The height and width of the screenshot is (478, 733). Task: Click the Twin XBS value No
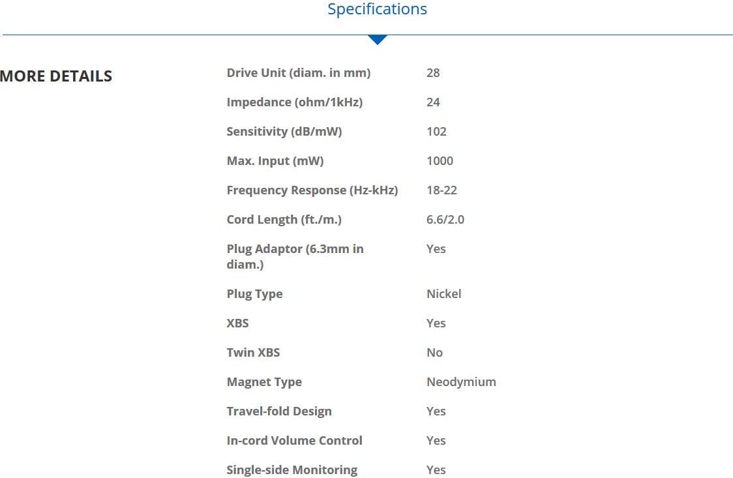pyautogui.click(x=434, y=353)
